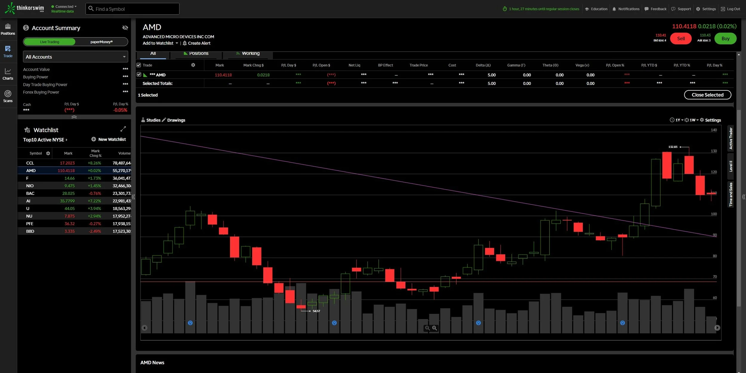Click the Close Selected button
Viewport: 746px width, 373px height.
click(707, 95)
